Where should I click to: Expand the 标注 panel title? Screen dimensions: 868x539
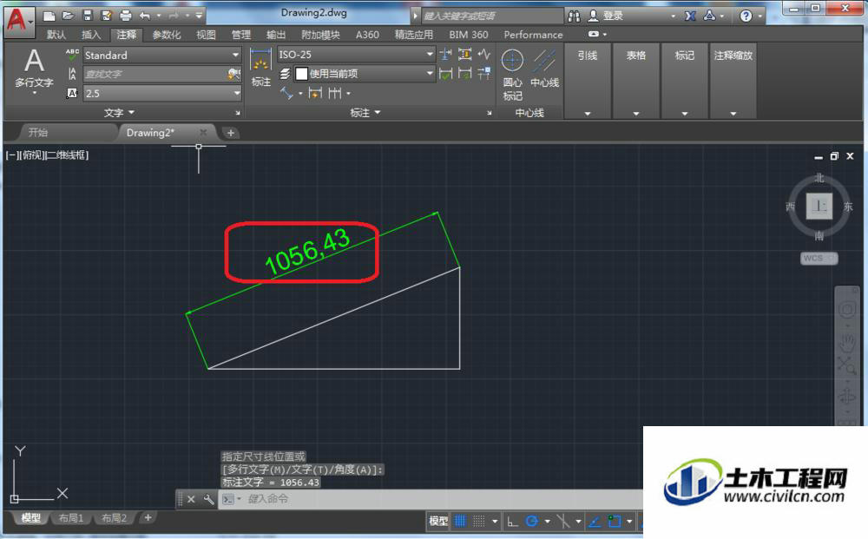365,112
